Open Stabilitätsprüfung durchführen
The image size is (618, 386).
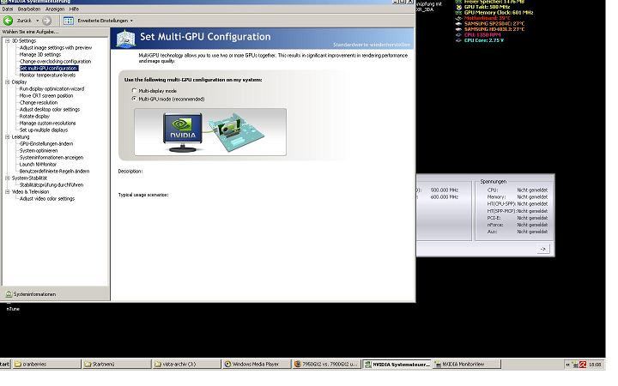pos(51,184)
